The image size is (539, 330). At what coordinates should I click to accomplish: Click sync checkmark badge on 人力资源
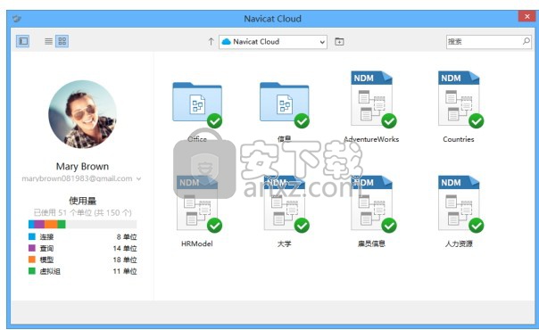pos(477,226)
